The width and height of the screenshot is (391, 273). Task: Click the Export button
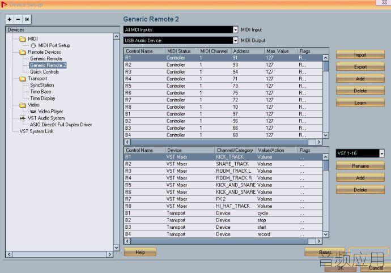click(x=360, y=67)
